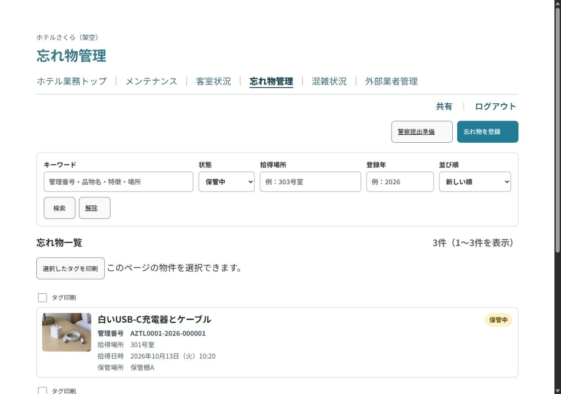561x394 pixels.
Task: Click the ログアウト link
Action: (x=495, y=106)
